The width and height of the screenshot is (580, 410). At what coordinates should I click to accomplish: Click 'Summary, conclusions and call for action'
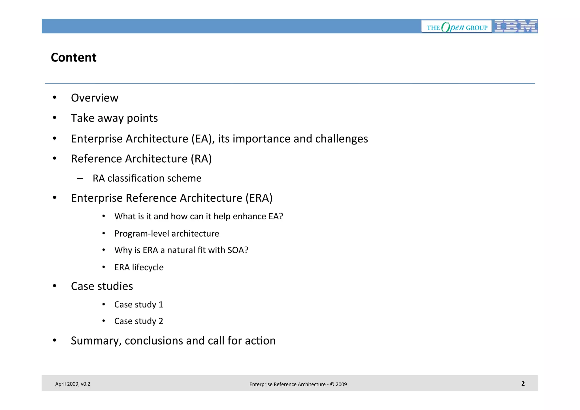click(x=173, y=341)
